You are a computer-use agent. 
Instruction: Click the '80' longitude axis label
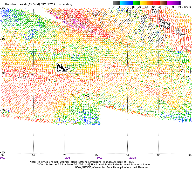click(x=127, y=155)
